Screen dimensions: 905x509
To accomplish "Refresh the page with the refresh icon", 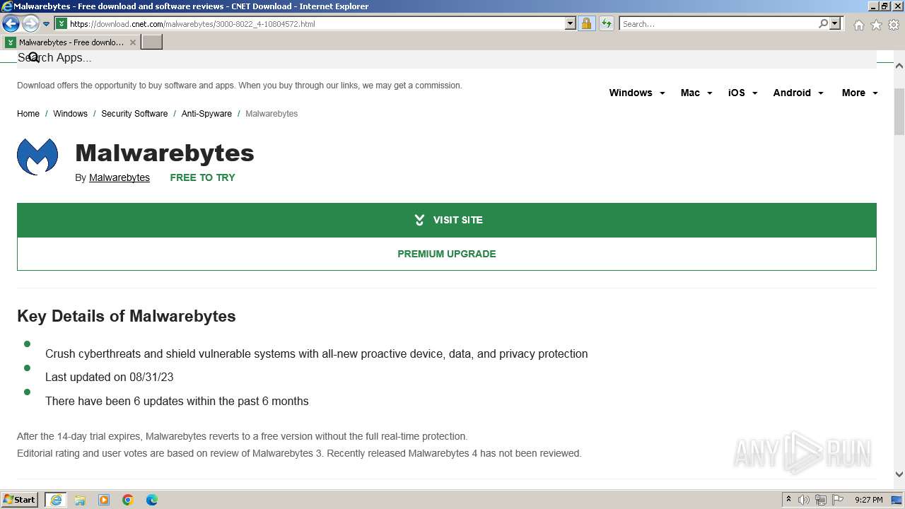I will coord(607,24).
